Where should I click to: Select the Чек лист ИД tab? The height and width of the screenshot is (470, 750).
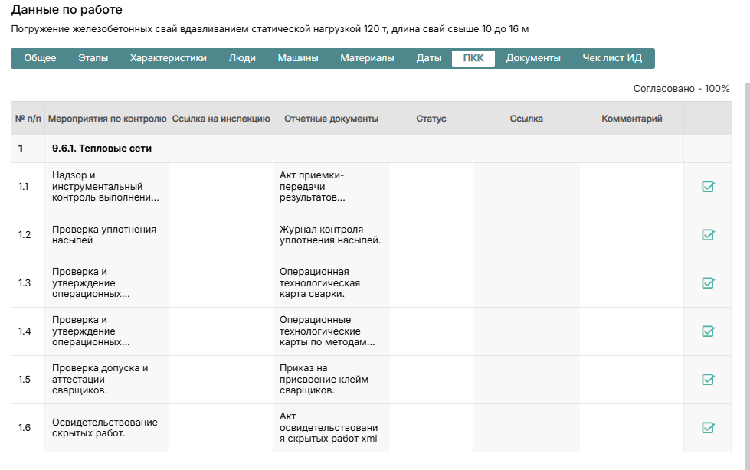tap(612, 58)
